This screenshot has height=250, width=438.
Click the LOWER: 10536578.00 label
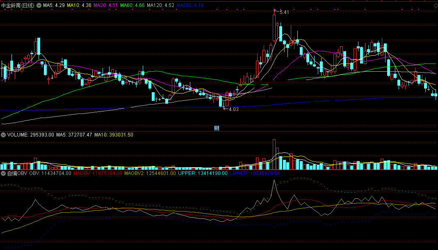coord(255,173)
